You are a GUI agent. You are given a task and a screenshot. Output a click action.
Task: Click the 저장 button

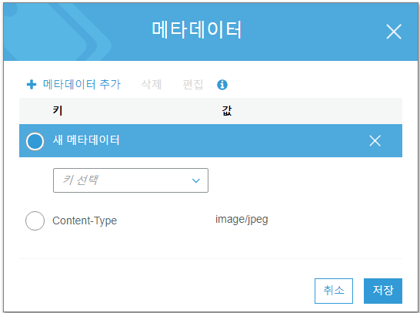383,291
